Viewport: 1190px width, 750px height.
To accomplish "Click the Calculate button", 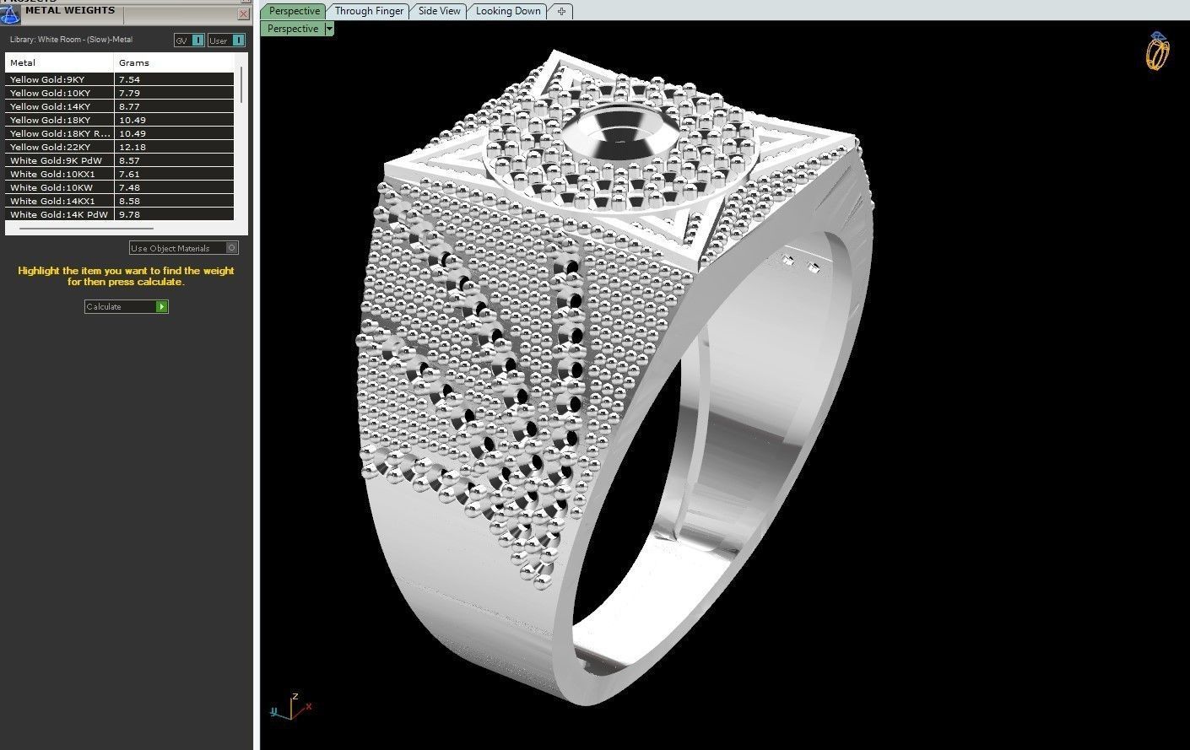I will coord(127,306).
